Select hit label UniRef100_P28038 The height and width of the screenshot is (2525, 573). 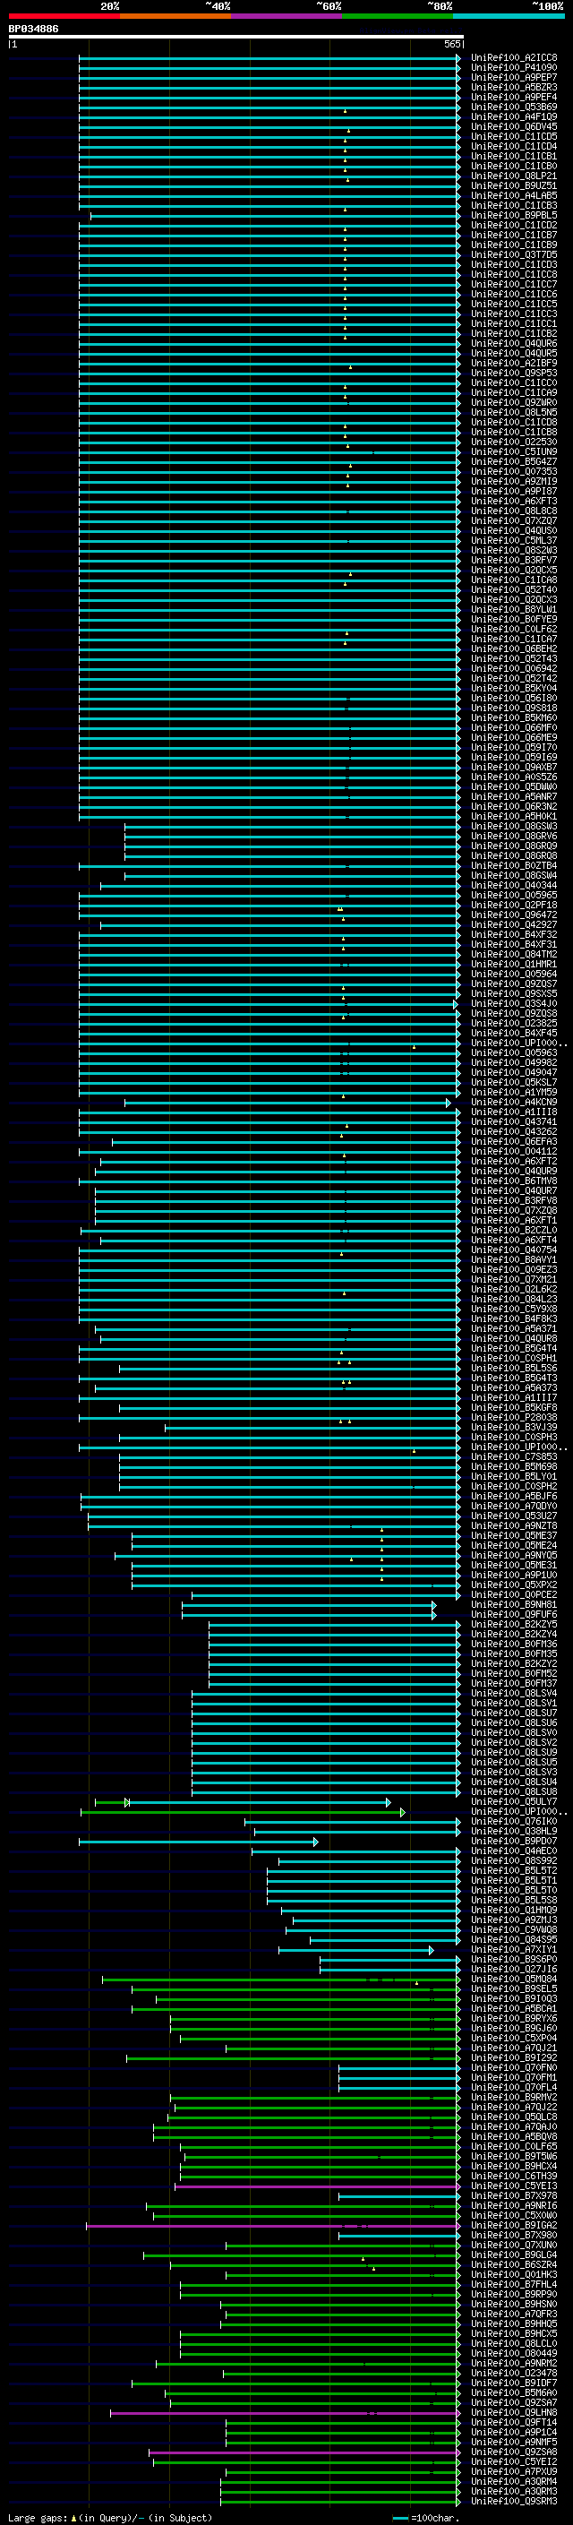point(514,1417)
